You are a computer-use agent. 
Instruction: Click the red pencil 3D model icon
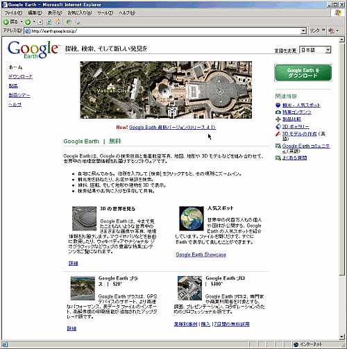point(278,134)
